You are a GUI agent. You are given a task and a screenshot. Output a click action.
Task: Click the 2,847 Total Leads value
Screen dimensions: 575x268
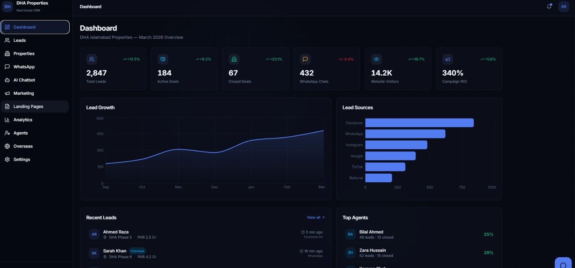pyautogui.click(x=96, y=73)
